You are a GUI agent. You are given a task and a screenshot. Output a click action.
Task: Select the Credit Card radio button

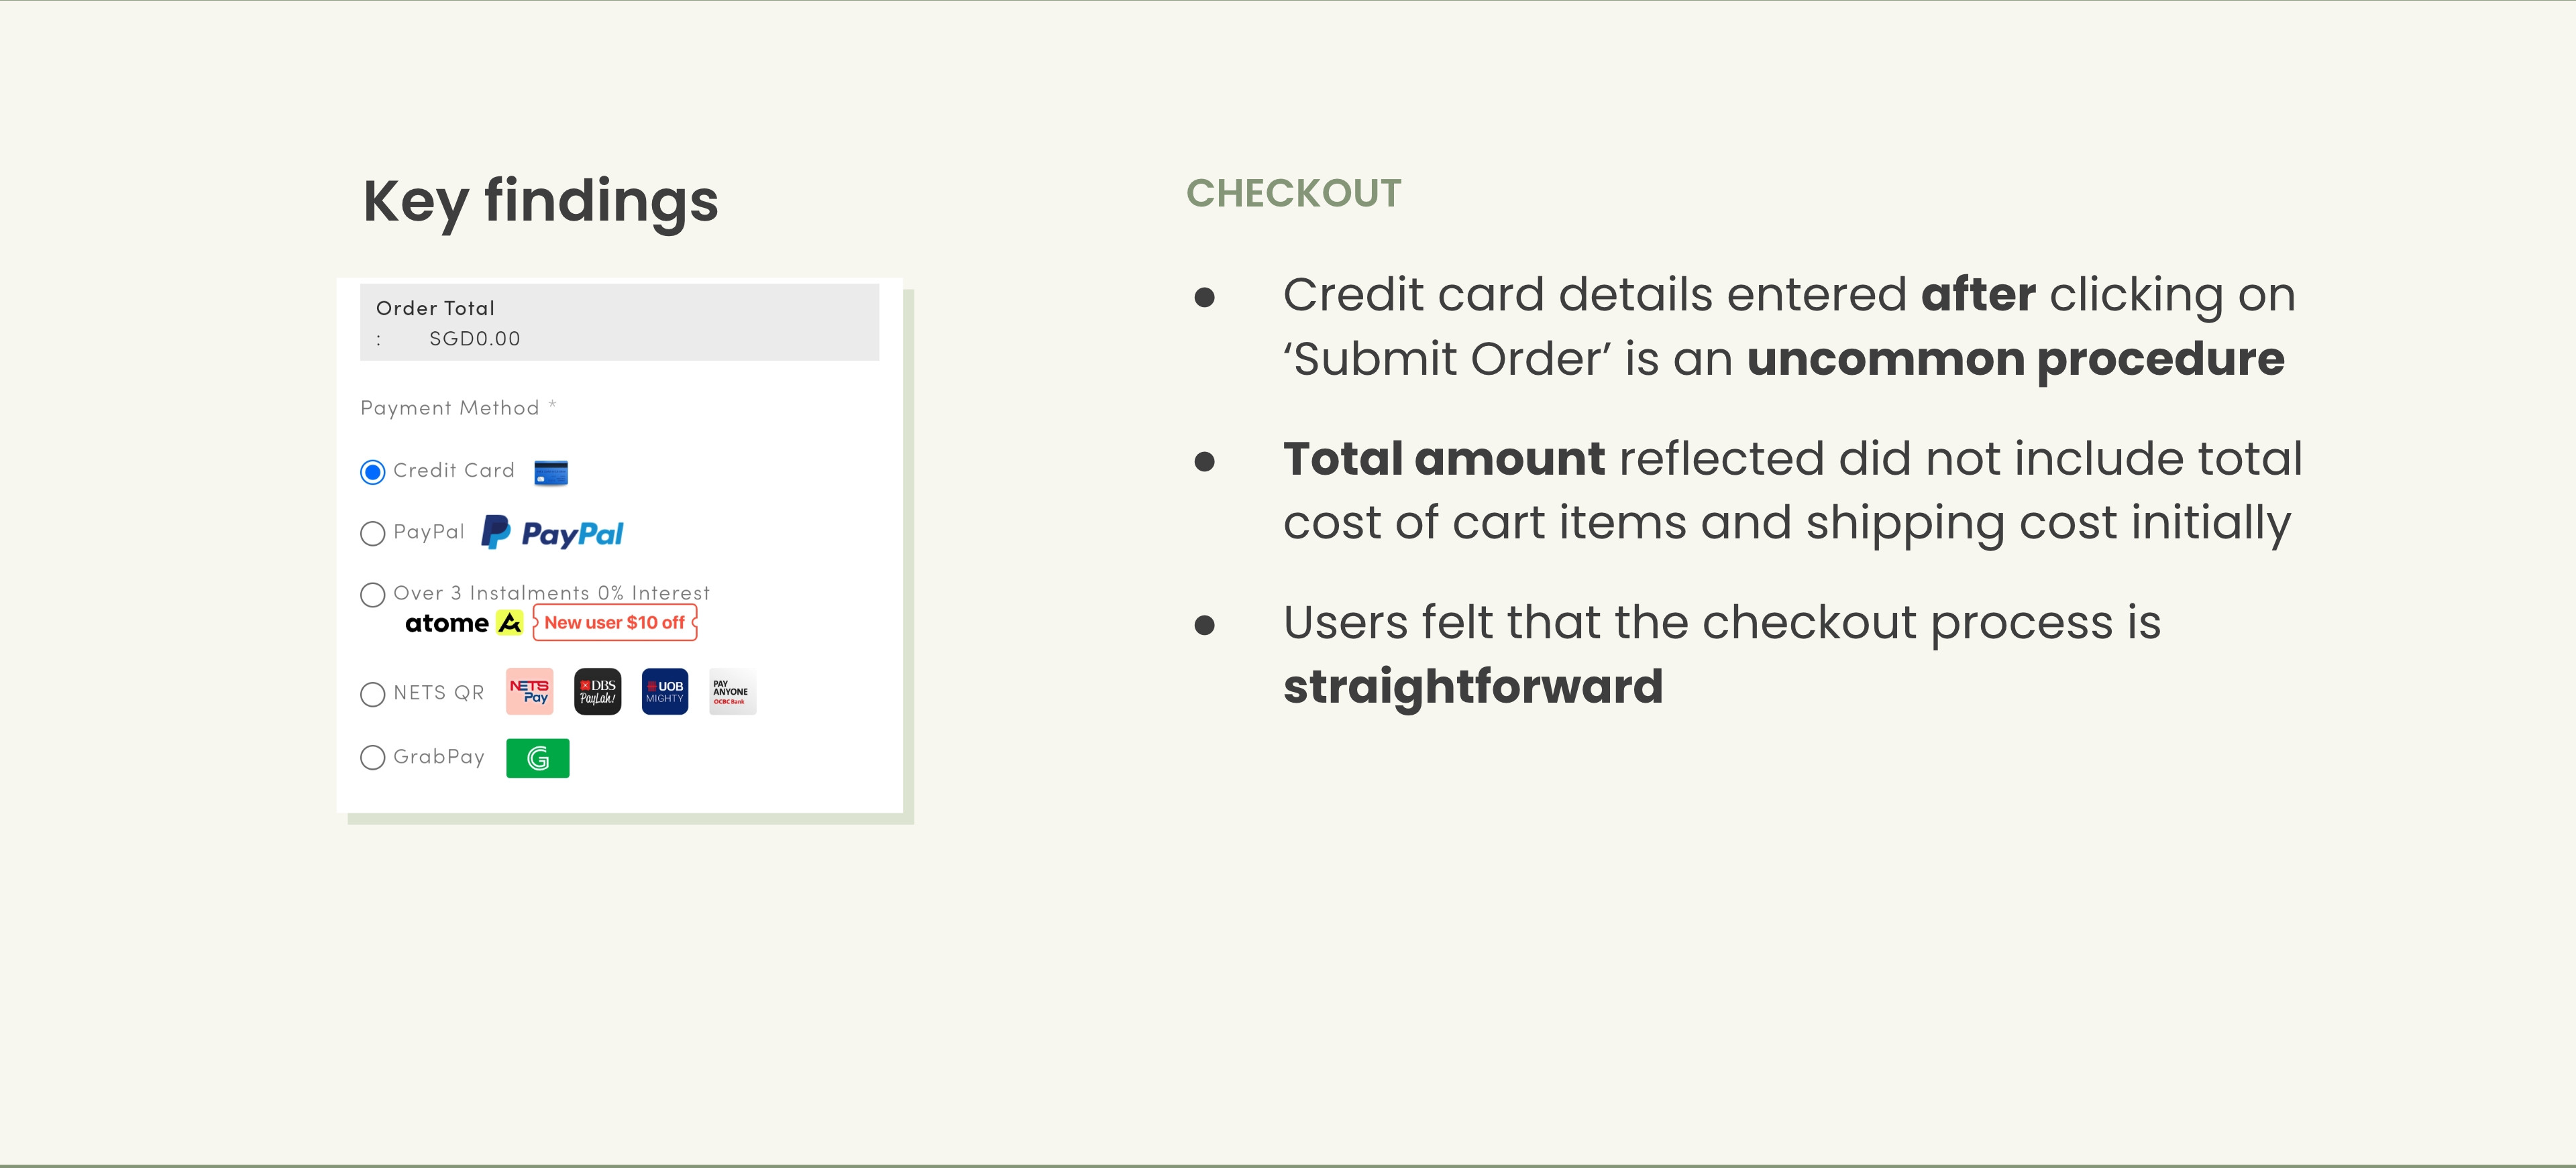(372, 471)
